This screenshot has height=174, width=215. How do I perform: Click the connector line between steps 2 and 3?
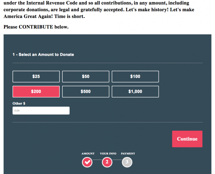(117, 160)
